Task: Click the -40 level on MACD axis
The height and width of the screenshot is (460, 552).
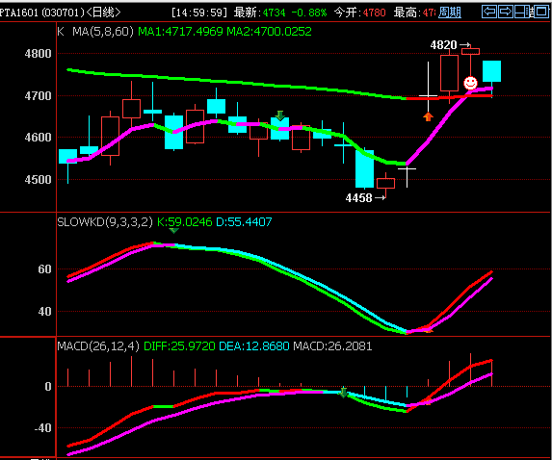Action: [42, 428]
